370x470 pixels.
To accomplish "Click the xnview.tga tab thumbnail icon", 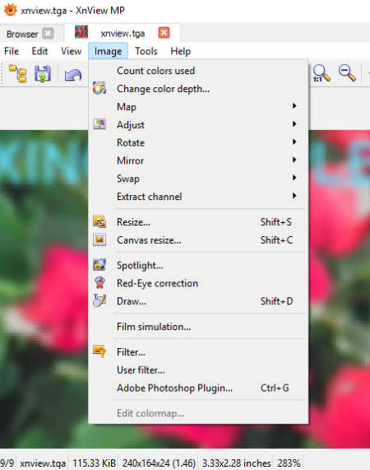I will pos(81,32).
